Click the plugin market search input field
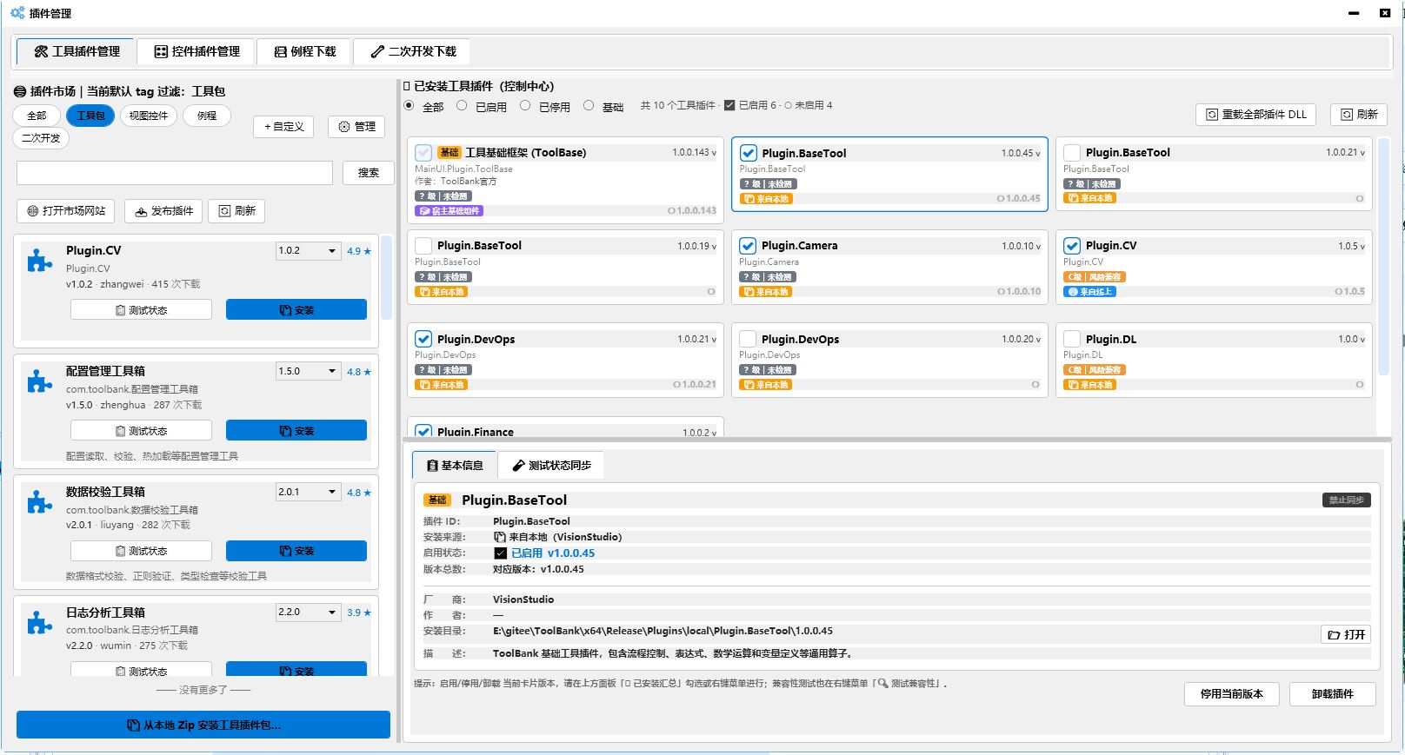 (x=175, y=173)
